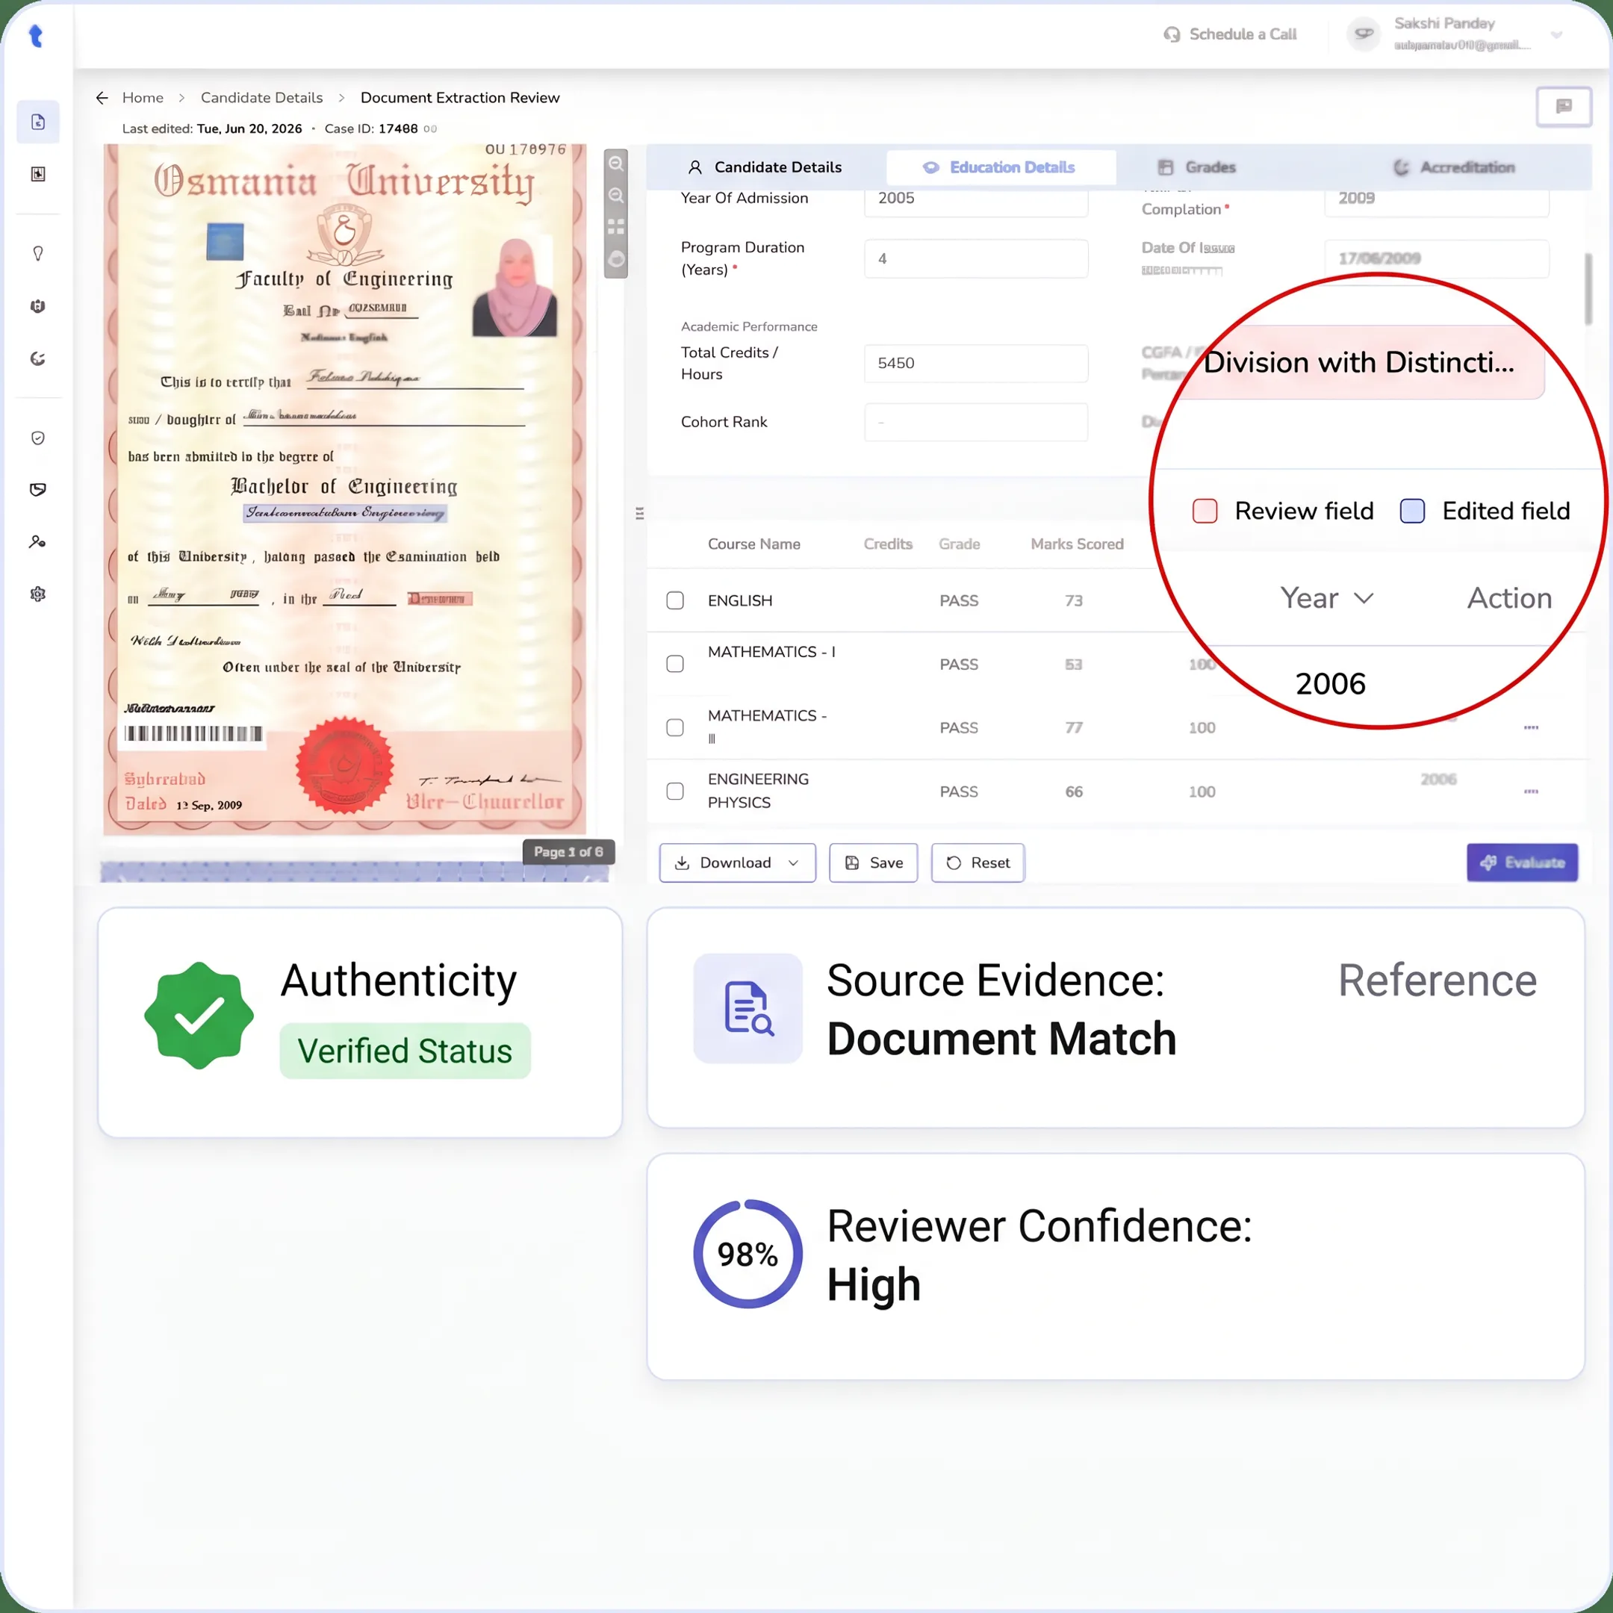The image size is (1613, 1613).
Task: Open the thumbnail grid view icon
Action: (616, 227)
